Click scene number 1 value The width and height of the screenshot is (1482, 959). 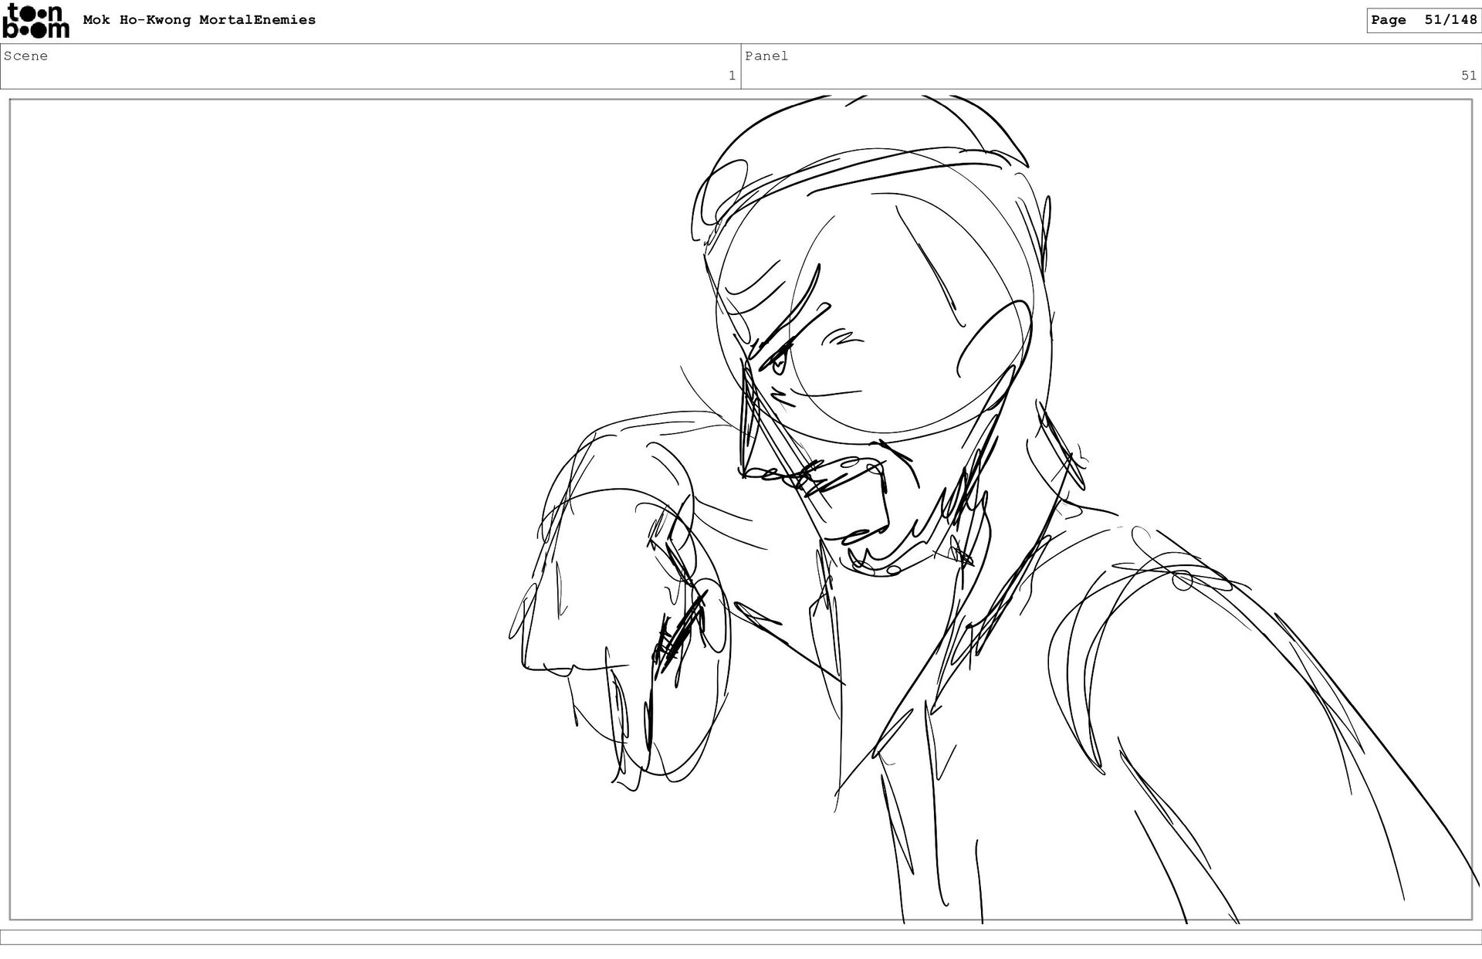731,76
